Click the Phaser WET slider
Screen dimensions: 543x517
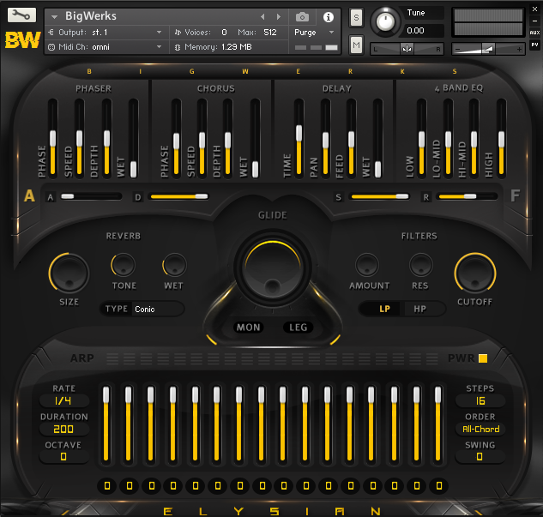click(x=133, y=138)
